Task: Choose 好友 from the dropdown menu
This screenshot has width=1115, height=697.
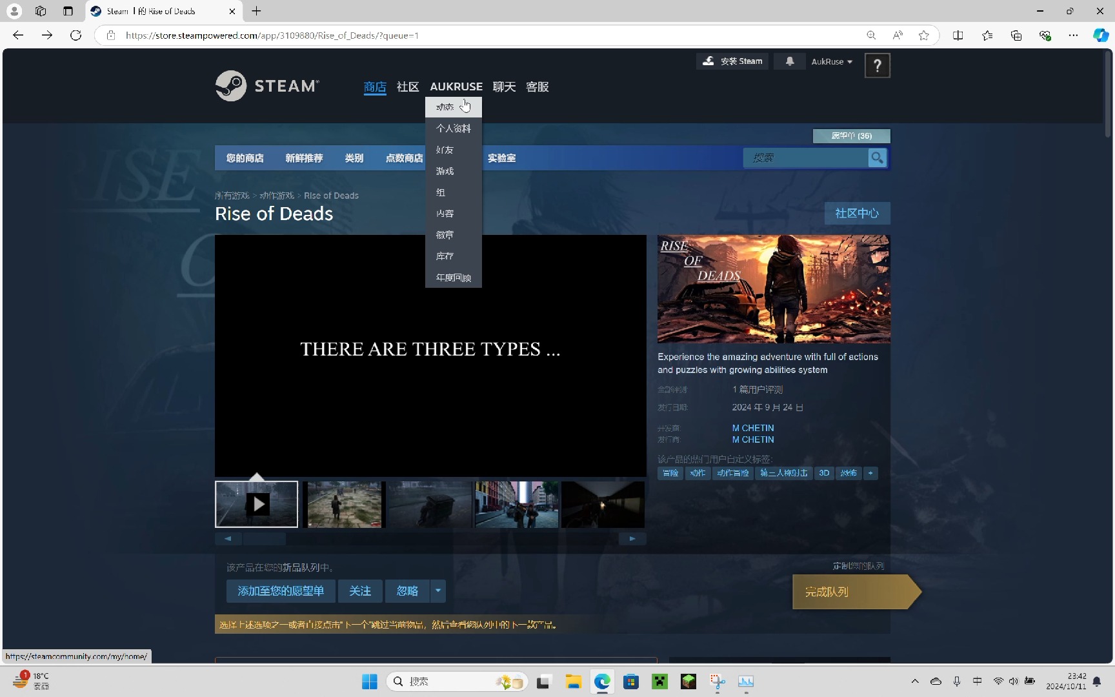Action: 453,150
